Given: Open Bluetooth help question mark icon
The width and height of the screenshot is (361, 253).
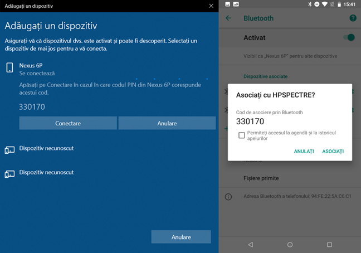Looking at the screenshot, I should 352,18.
